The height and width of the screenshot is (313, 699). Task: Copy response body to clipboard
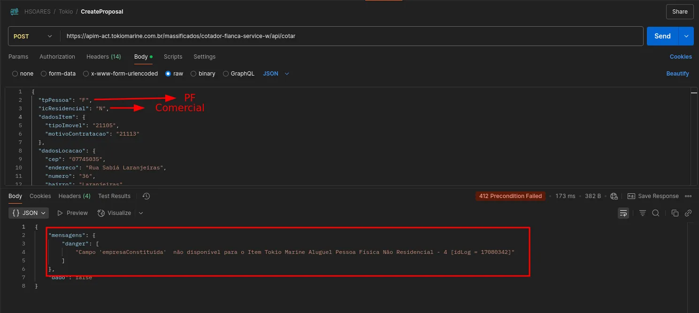coord(675,213)
